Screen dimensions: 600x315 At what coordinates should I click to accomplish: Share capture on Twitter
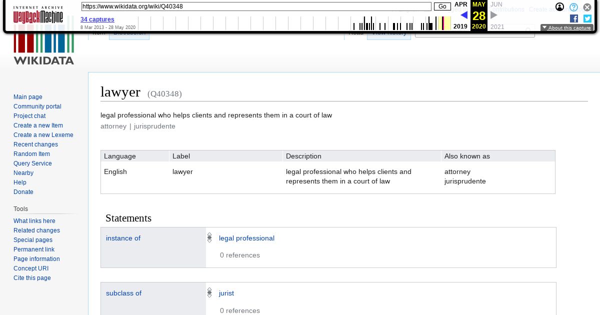[x=587, y=18]
